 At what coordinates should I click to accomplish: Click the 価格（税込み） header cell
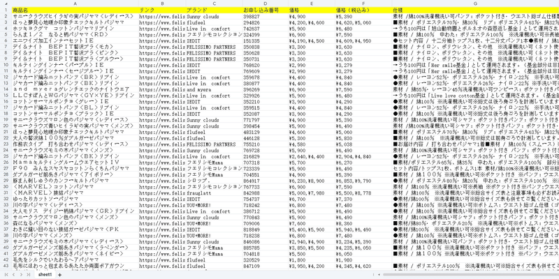[363, 10]
